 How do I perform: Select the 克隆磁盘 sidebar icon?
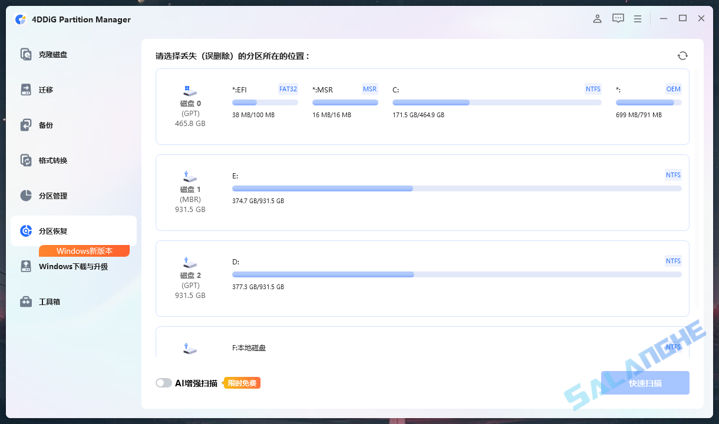point(25,54)
